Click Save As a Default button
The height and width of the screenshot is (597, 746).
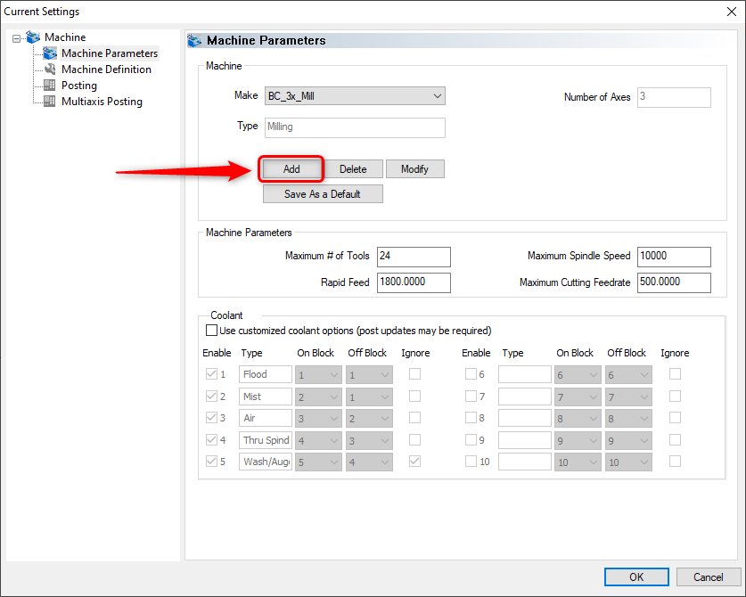(323, 194)
